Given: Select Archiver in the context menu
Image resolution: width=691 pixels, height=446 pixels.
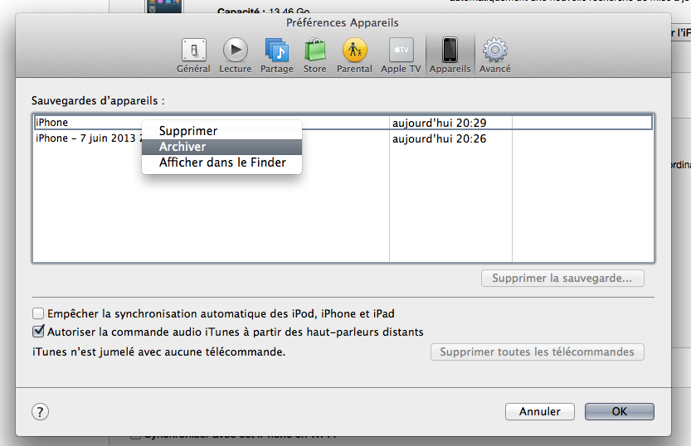Looking at the screenshot, I should (x=182, y=147).
